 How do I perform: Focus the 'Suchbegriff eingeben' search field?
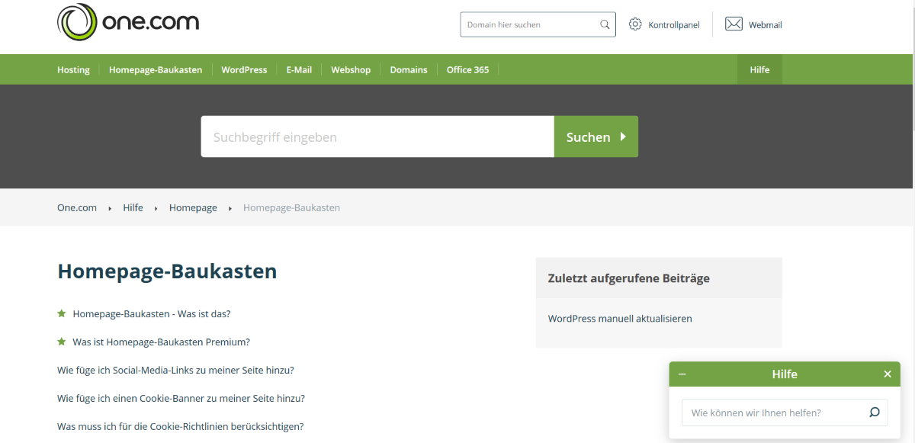coord(377,136)
